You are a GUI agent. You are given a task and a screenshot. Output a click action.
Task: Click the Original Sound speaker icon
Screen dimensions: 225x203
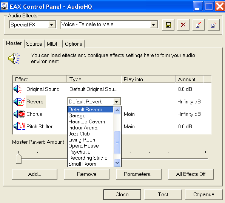pyautogui.click(x=18, y=89)
